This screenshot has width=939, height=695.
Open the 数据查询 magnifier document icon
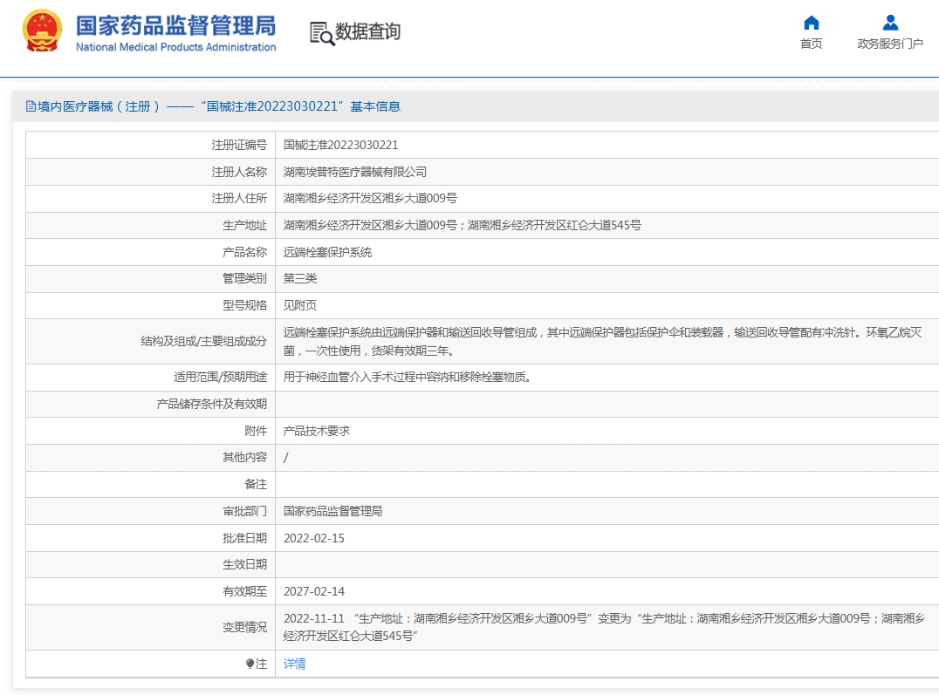pos(322,33)
